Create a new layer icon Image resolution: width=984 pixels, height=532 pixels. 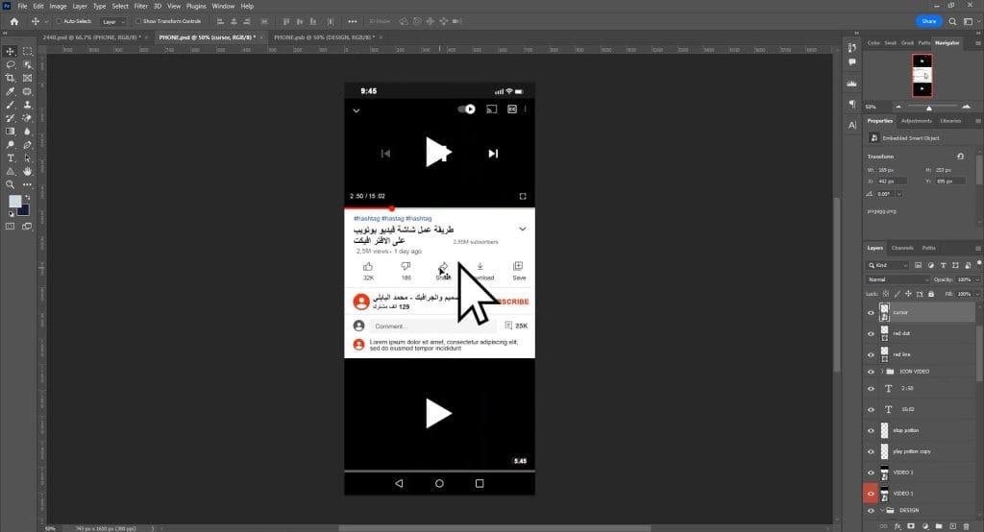[952, 526]
